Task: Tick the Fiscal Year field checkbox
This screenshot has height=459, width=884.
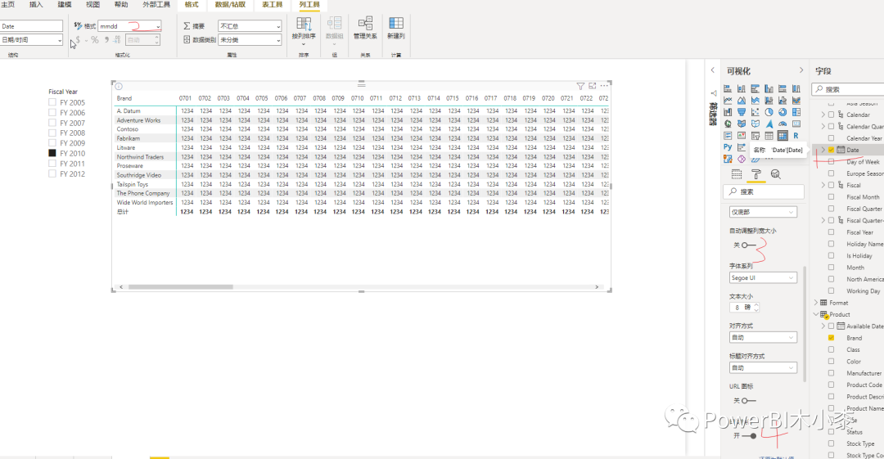Action: (x=831, y=232)
